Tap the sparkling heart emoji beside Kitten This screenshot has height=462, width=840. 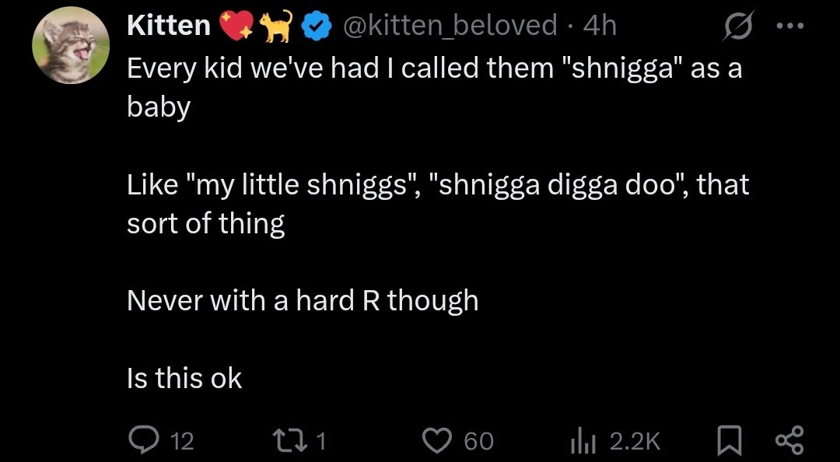236,26
